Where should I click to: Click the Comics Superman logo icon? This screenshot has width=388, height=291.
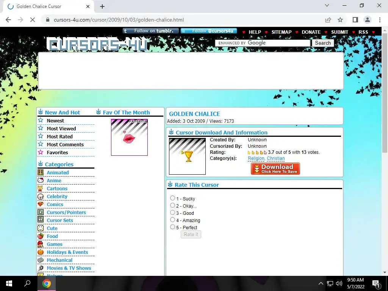(x=41, y=204)
